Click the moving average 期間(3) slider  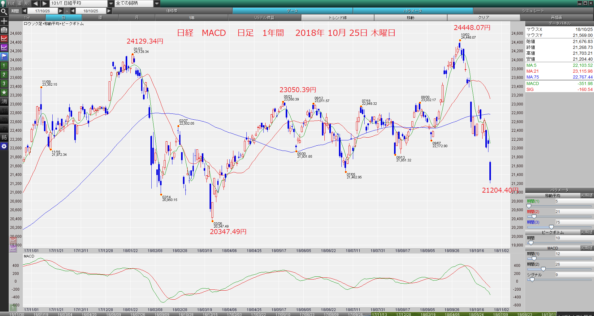559,227
